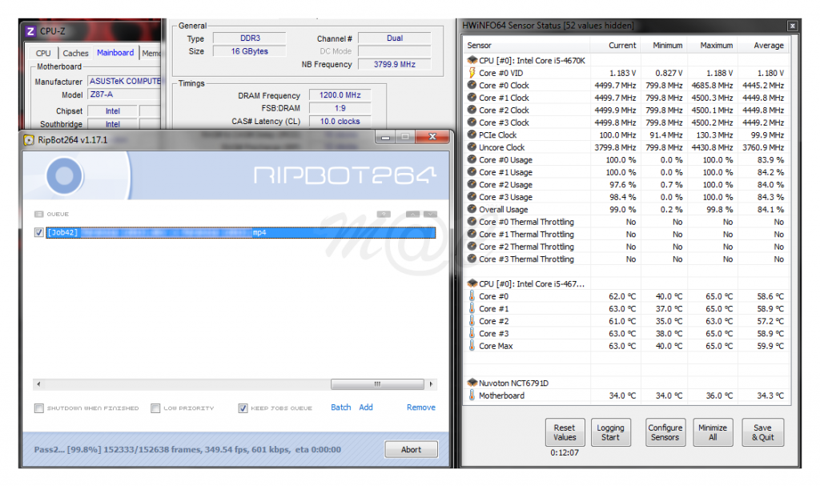
Task: Click the thermometer icon beside Motherboard temperature
Action: click(x=472, y=395)
